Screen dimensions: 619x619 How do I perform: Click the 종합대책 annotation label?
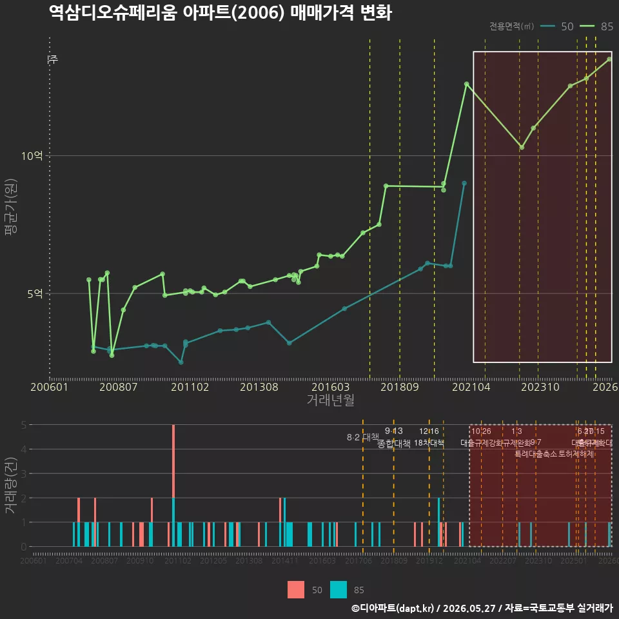[393, 444]
